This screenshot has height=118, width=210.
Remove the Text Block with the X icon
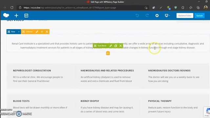point(120,46)
